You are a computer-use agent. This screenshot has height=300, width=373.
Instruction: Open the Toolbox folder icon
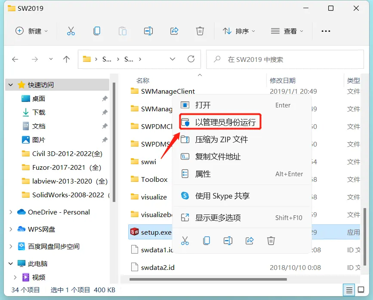[x=134, y=179]
